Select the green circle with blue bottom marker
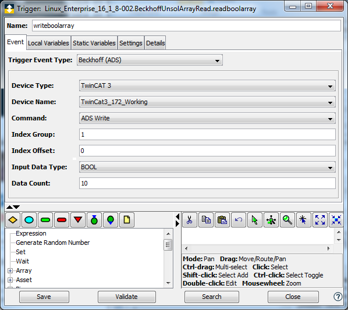 click(x=111, y=220)
